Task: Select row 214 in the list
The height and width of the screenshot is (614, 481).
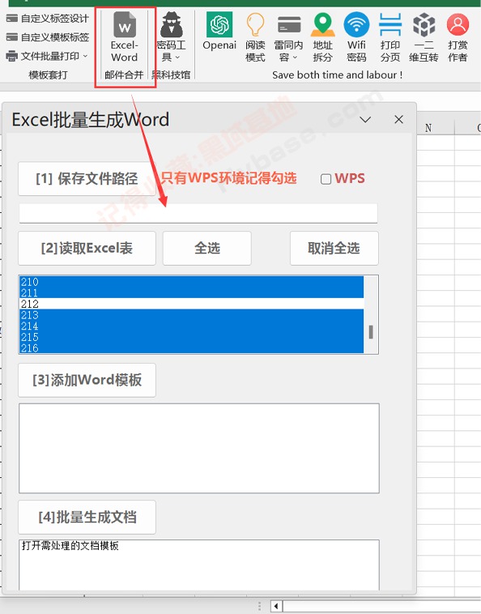Action: point(191,326)
